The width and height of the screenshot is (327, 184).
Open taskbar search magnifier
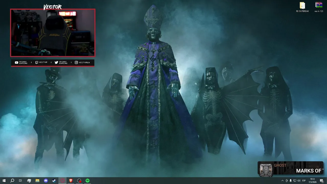(12, 181)
